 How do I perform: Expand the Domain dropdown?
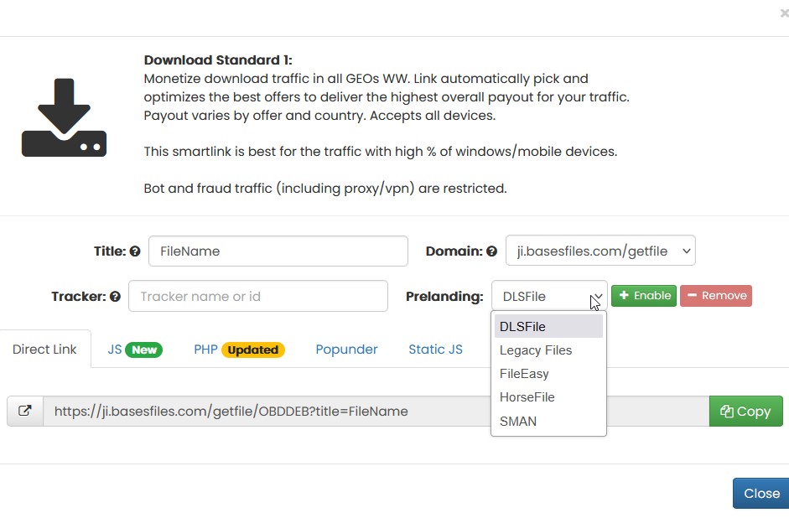(600, 251)
